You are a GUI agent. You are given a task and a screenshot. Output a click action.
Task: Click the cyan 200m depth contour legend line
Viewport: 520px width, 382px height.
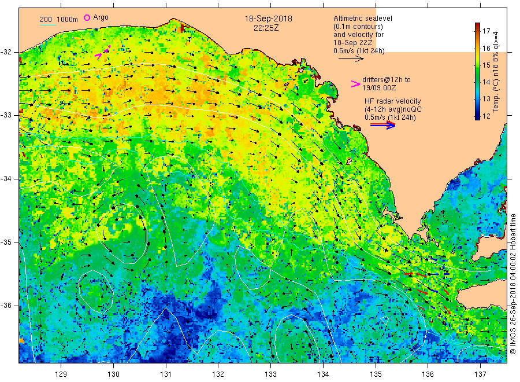click(48, 25)
